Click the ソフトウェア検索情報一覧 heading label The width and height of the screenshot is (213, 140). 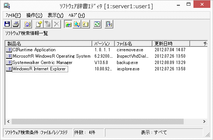click(x=27, y=33)
